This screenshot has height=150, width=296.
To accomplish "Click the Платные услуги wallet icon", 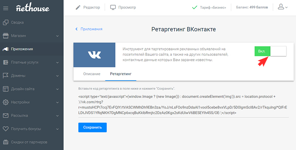I will pyautogui.click(x=6, y=62).
